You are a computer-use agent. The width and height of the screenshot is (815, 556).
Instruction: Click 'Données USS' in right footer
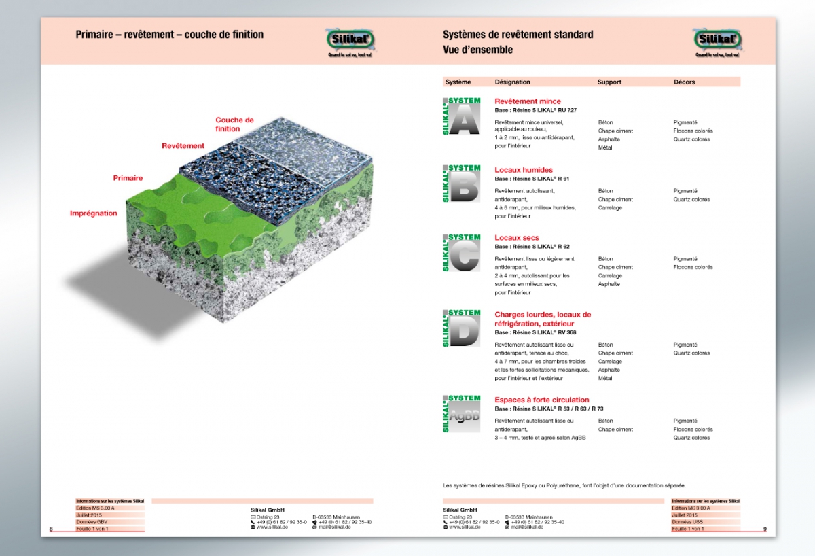[686, 522]
